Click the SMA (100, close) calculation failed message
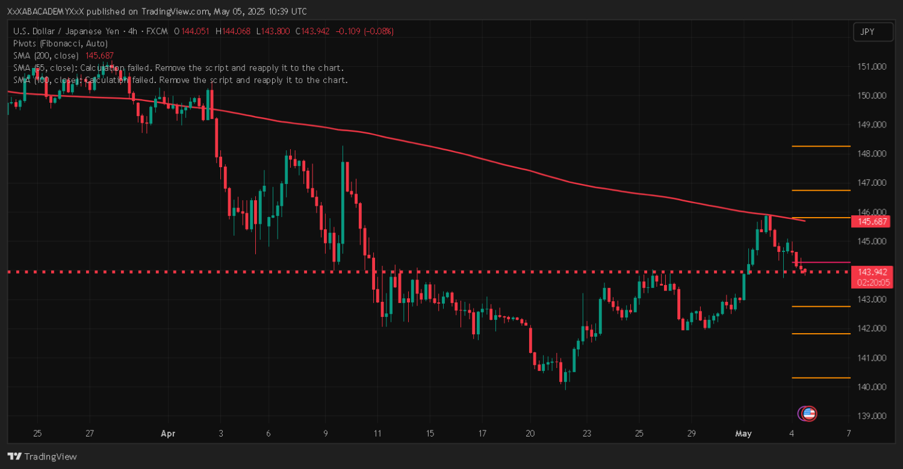This screenshot has width=903, height=469. coord(181,80)
